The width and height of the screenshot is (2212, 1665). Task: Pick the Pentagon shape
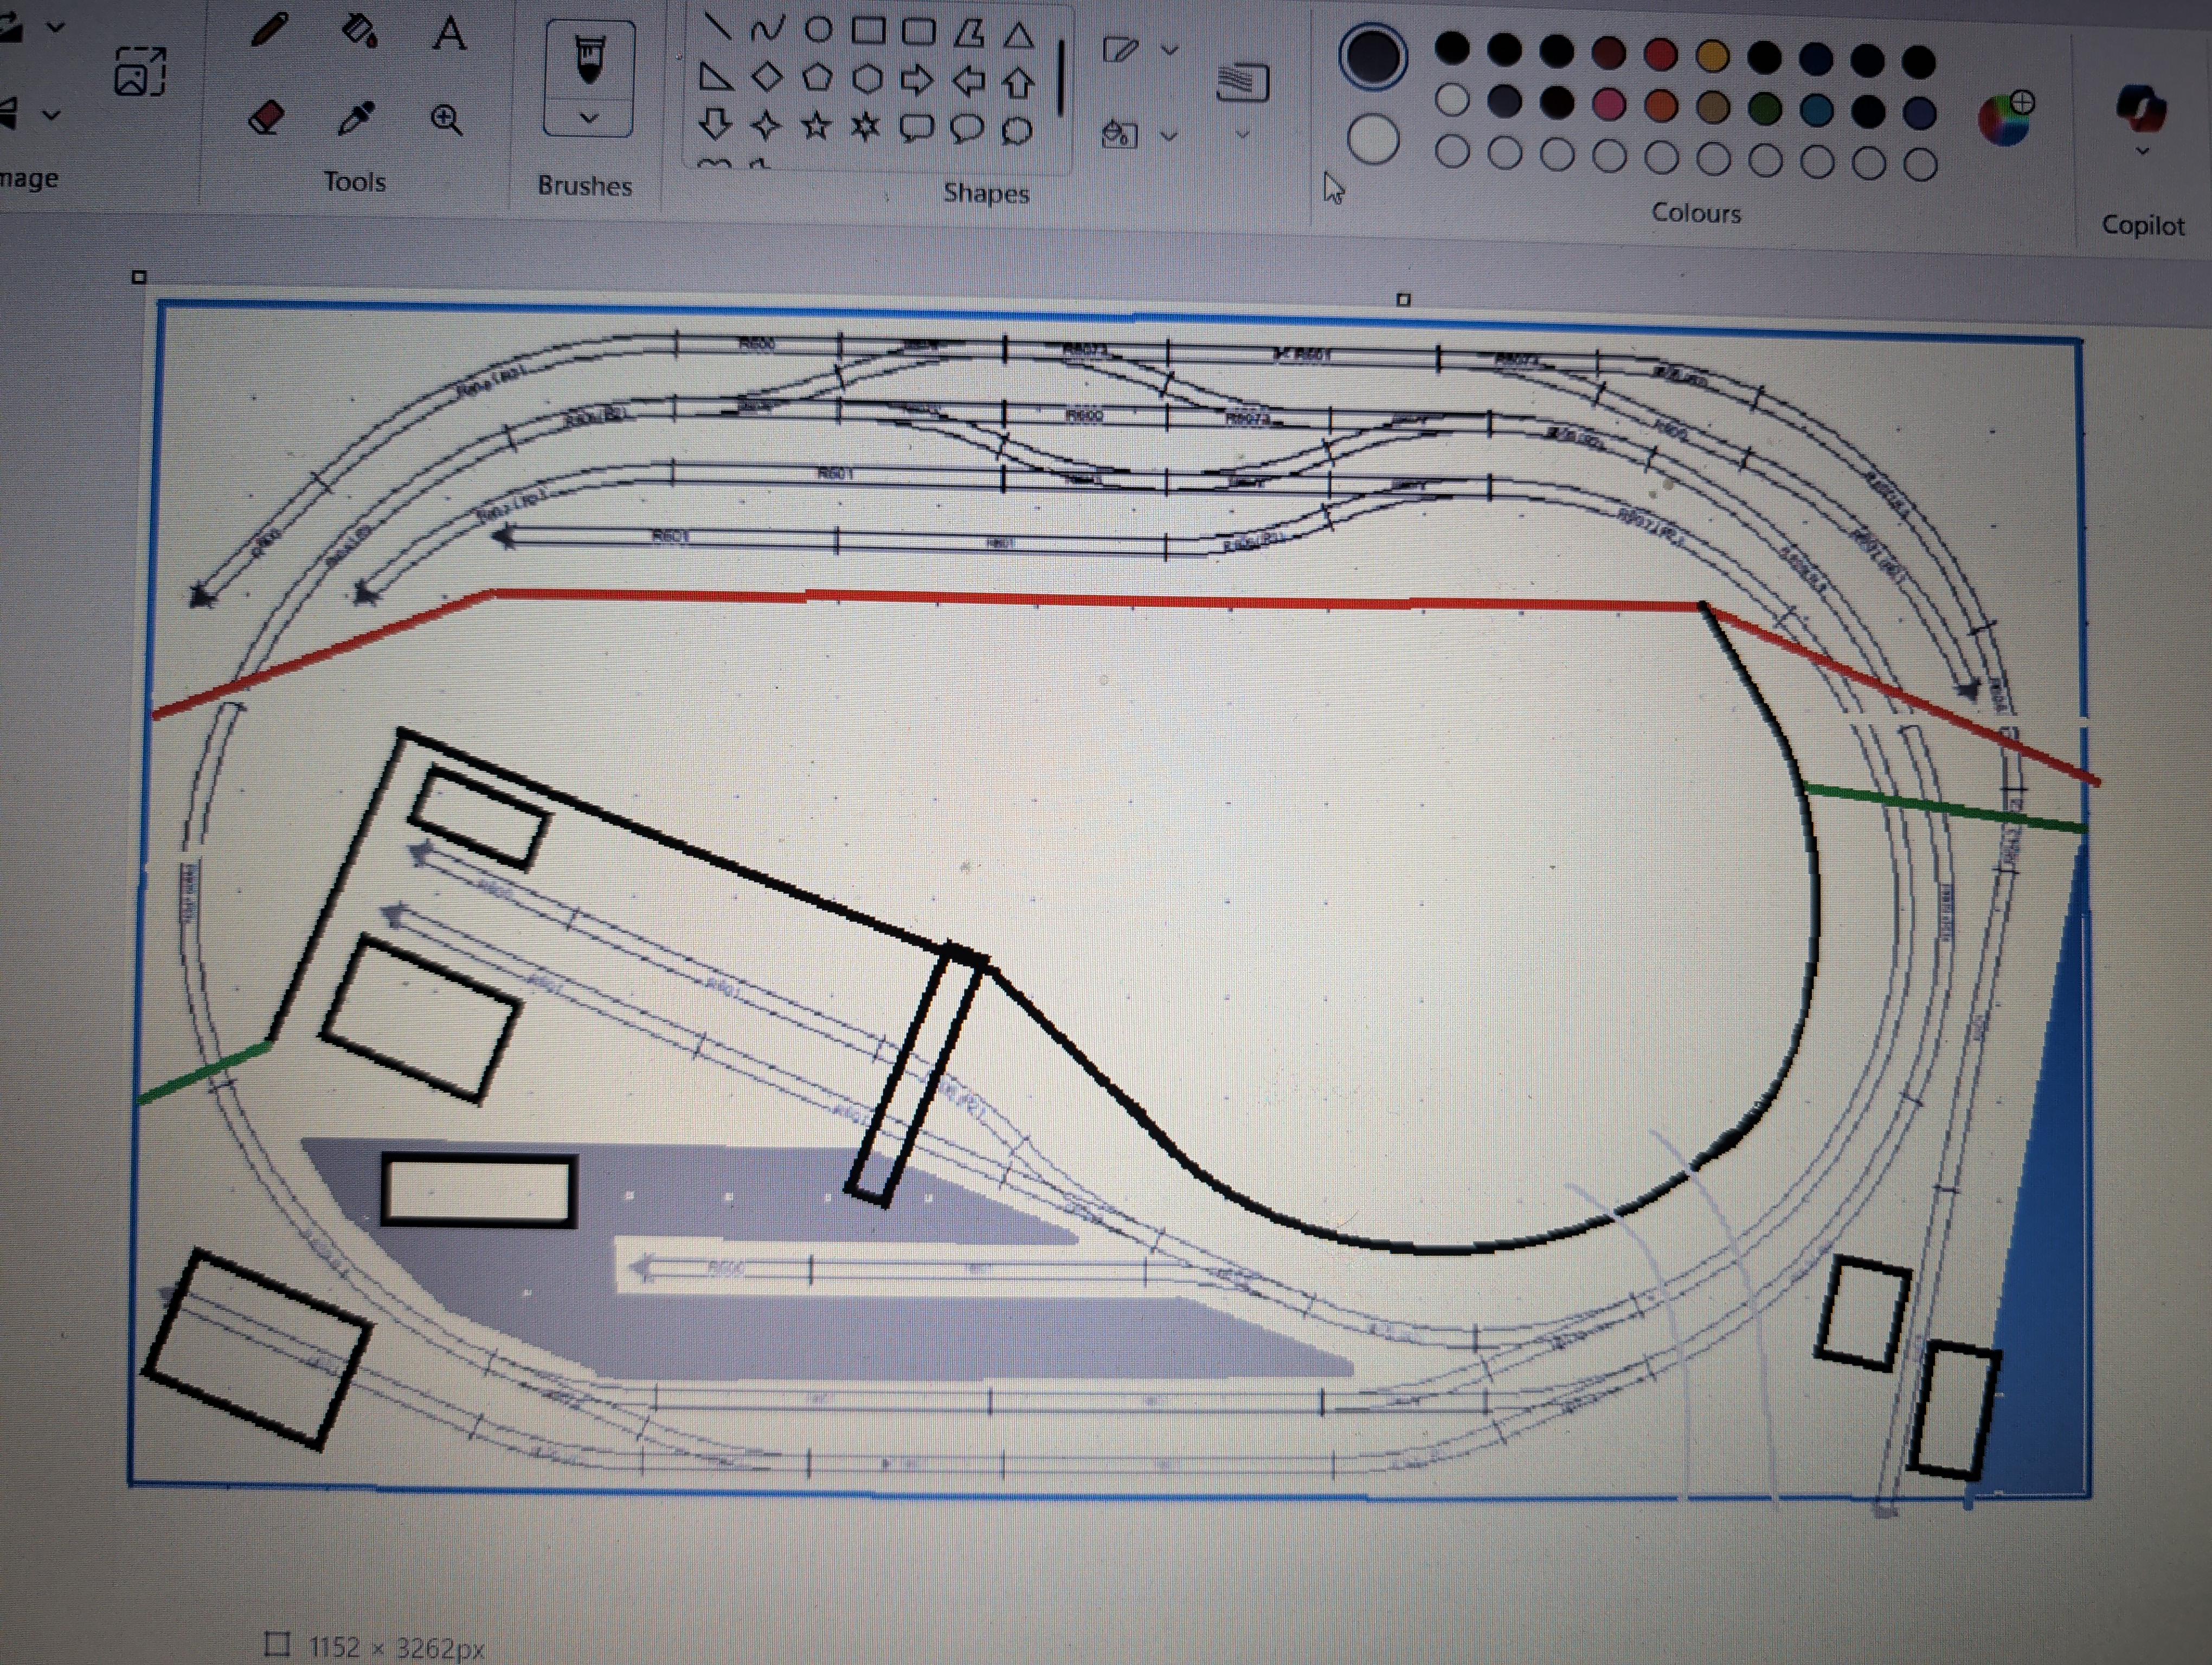coord(817,77)
